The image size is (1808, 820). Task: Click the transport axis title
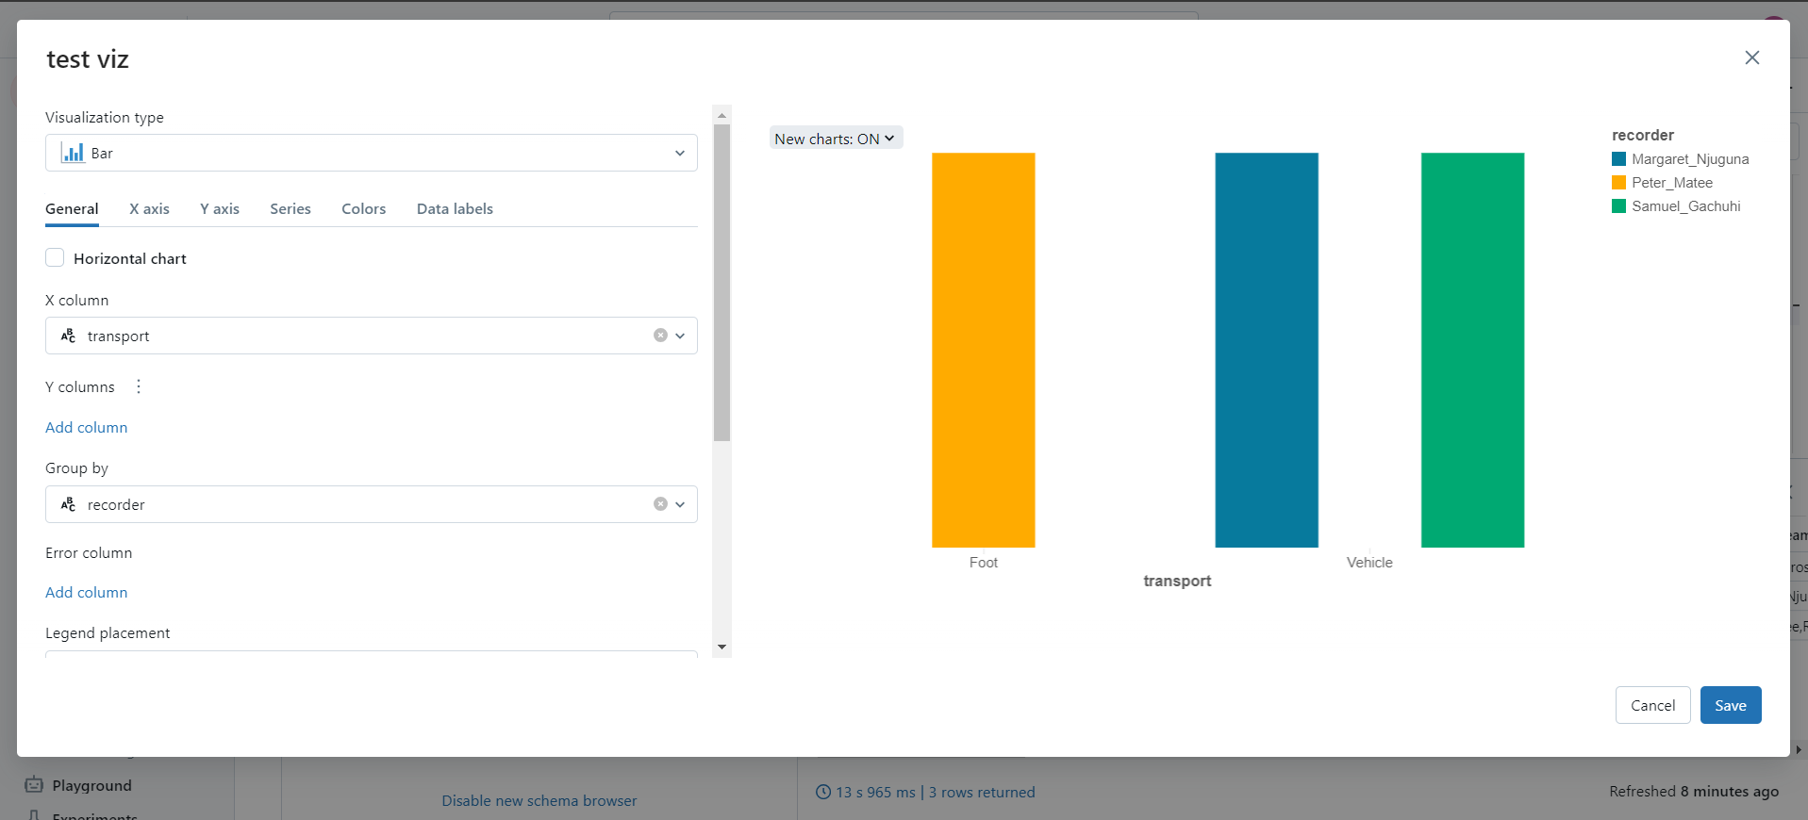tap(1177, 581)
